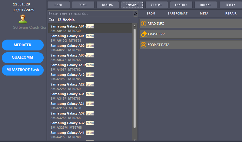Click the model search text field
The height and width of the screenshot is (142, 242).
[90, 14]
